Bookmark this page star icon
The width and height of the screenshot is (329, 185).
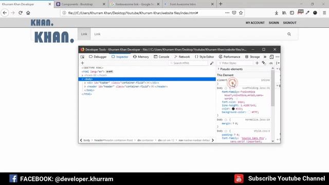tap(241, 13)
